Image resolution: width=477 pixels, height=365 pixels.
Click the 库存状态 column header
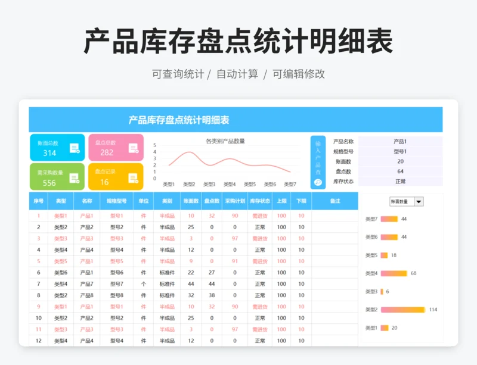pos(260,201)
